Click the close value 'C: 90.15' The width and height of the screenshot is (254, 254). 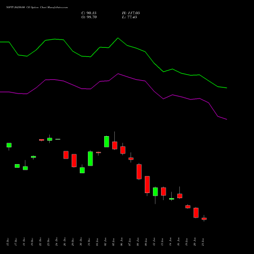tap(89, 13)
